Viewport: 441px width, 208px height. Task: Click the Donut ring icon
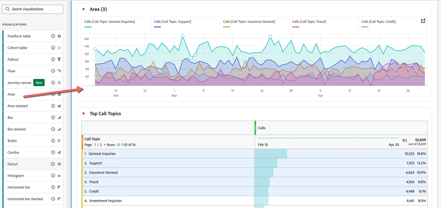[59, 164]
